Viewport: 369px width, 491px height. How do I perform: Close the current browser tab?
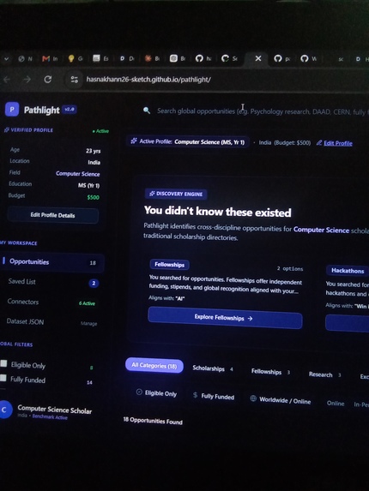258,58
